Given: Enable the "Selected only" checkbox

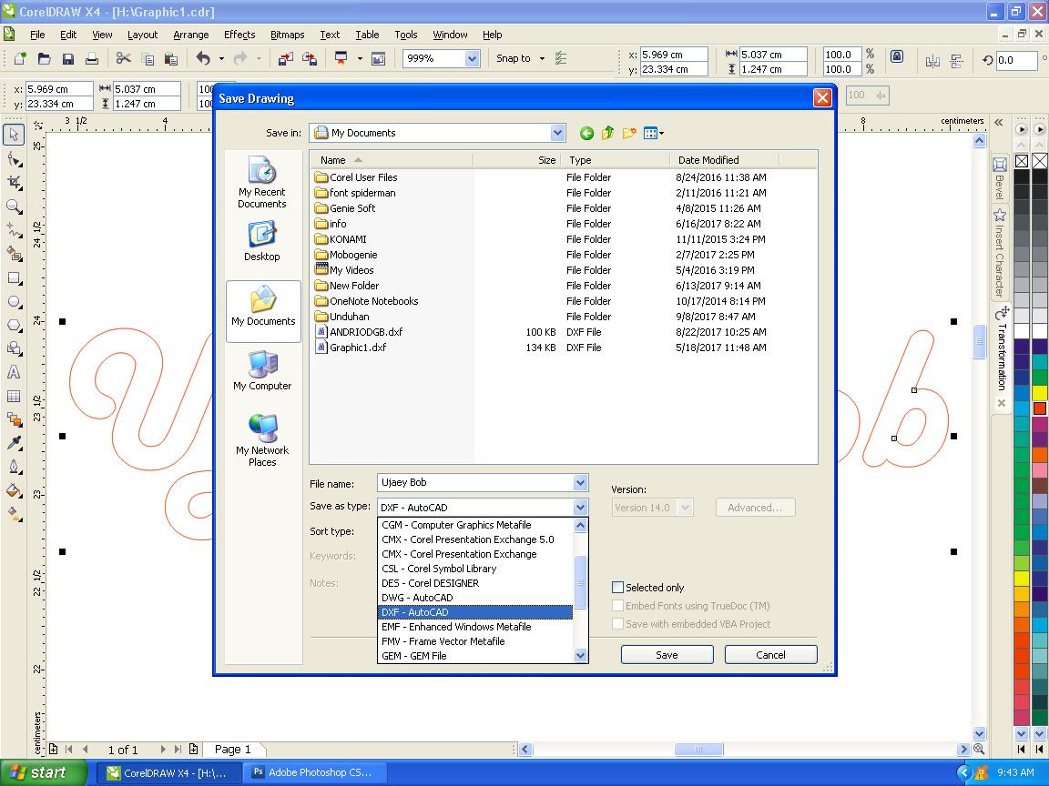Looking at the screenshot, I should point(618,588).
